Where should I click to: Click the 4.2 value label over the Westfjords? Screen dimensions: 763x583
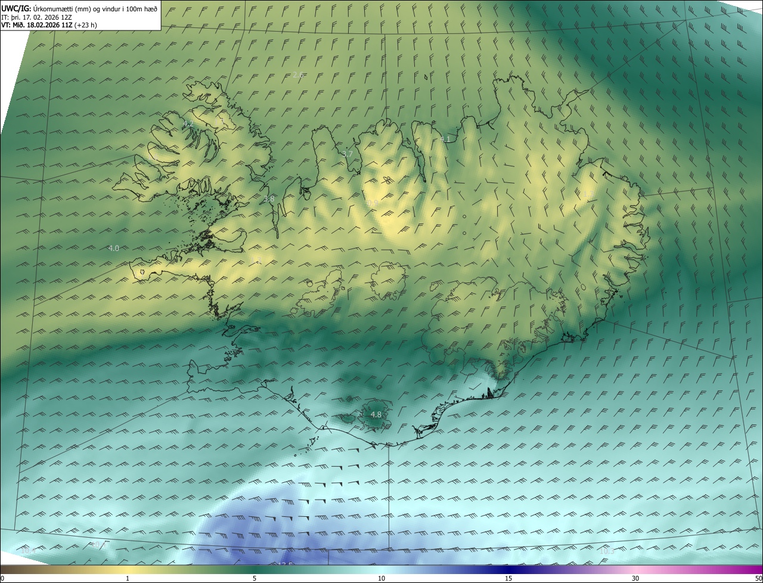coord(188,124)
